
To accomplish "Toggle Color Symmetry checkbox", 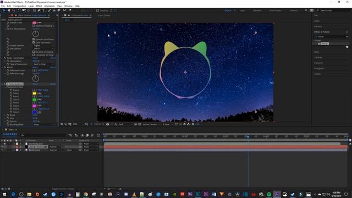I will tap(34, 42).
